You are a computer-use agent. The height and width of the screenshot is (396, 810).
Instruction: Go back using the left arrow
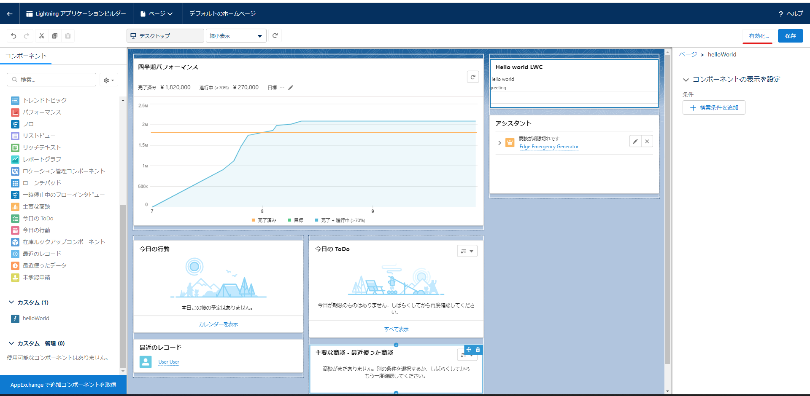10,14
